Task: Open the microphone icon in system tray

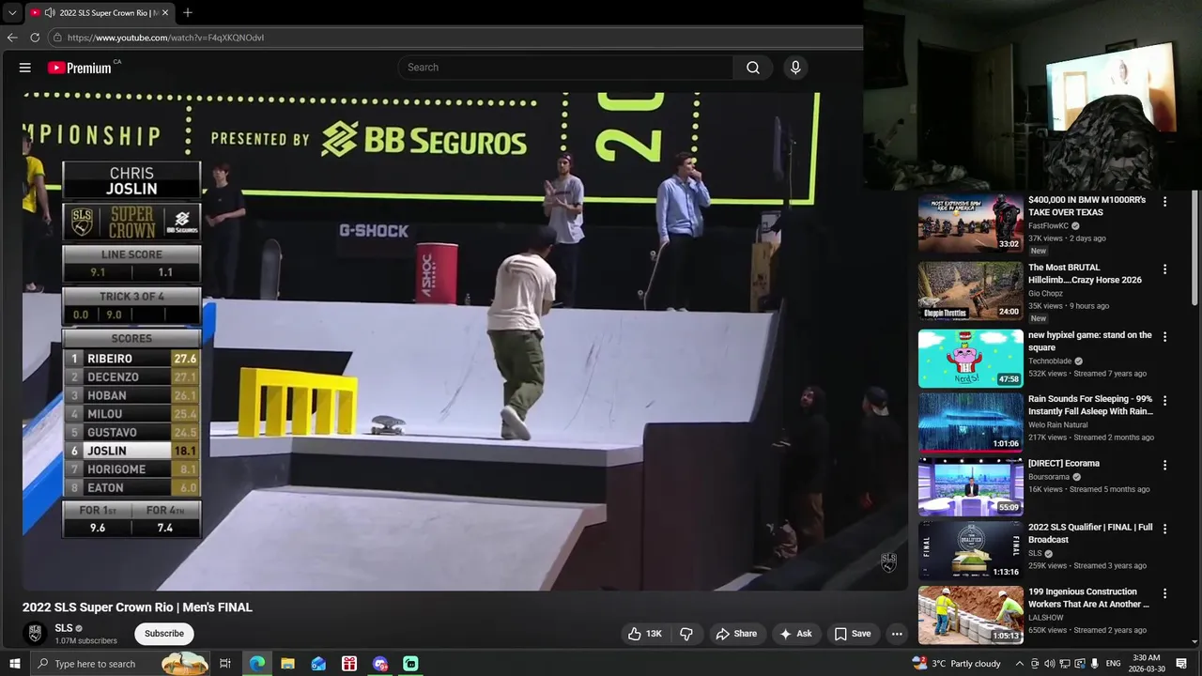Action: [1095, 664]
